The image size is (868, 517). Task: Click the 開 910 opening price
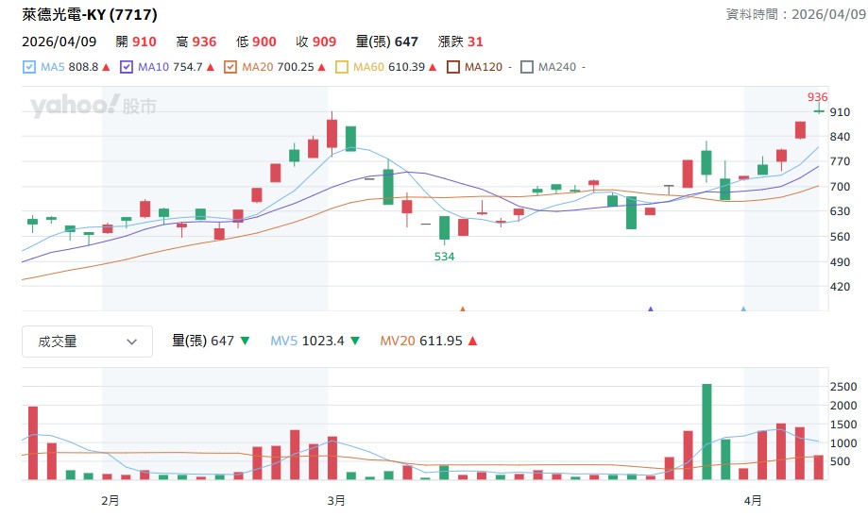tap(136, 42)
